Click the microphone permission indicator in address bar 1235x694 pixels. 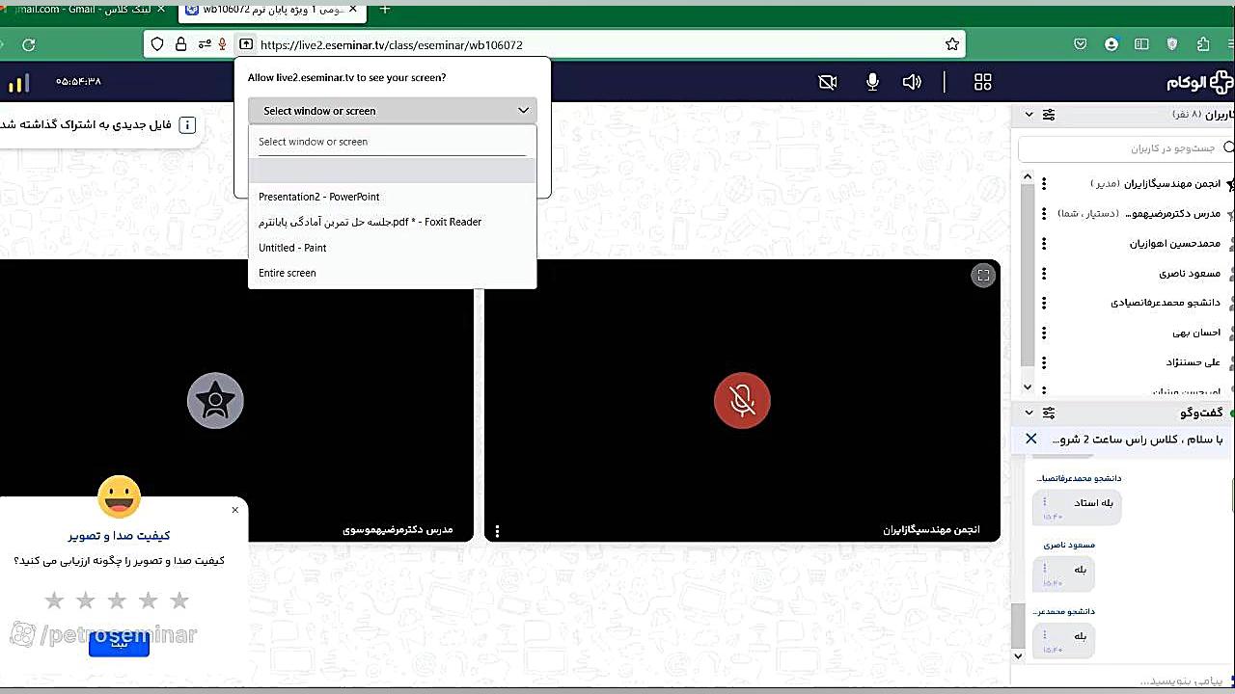[223, 44]
